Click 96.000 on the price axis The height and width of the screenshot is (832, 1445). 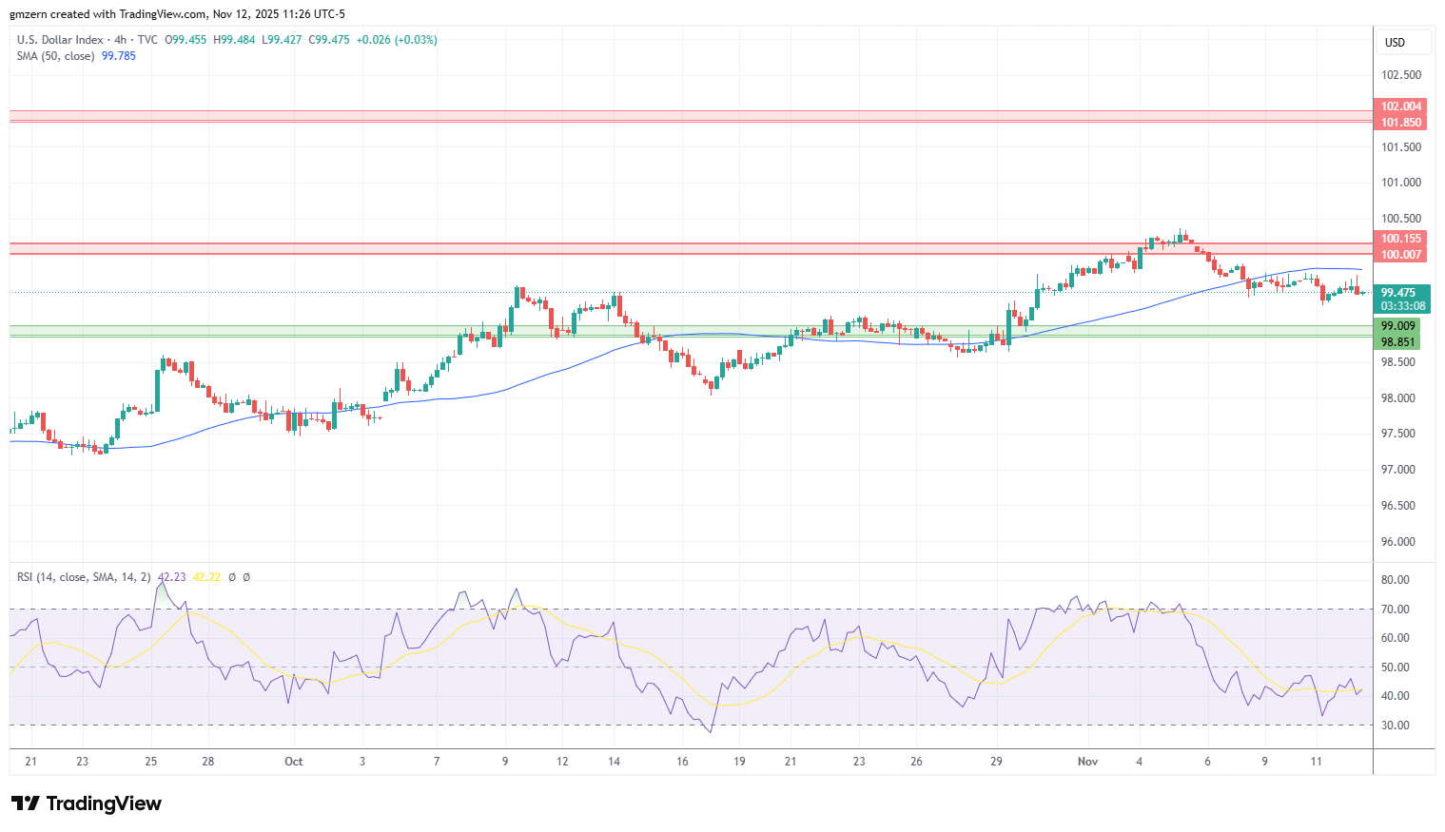[x=1398, y=542]
